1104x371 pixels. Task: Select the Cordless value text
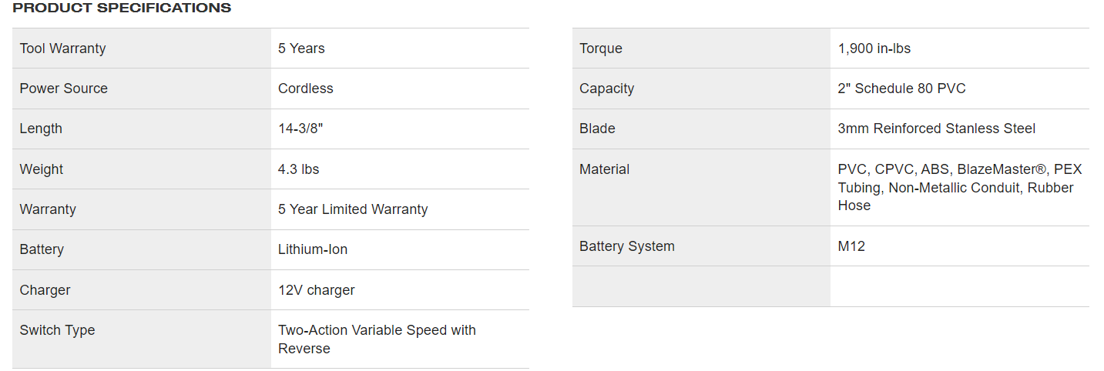[x=305, y=89]
